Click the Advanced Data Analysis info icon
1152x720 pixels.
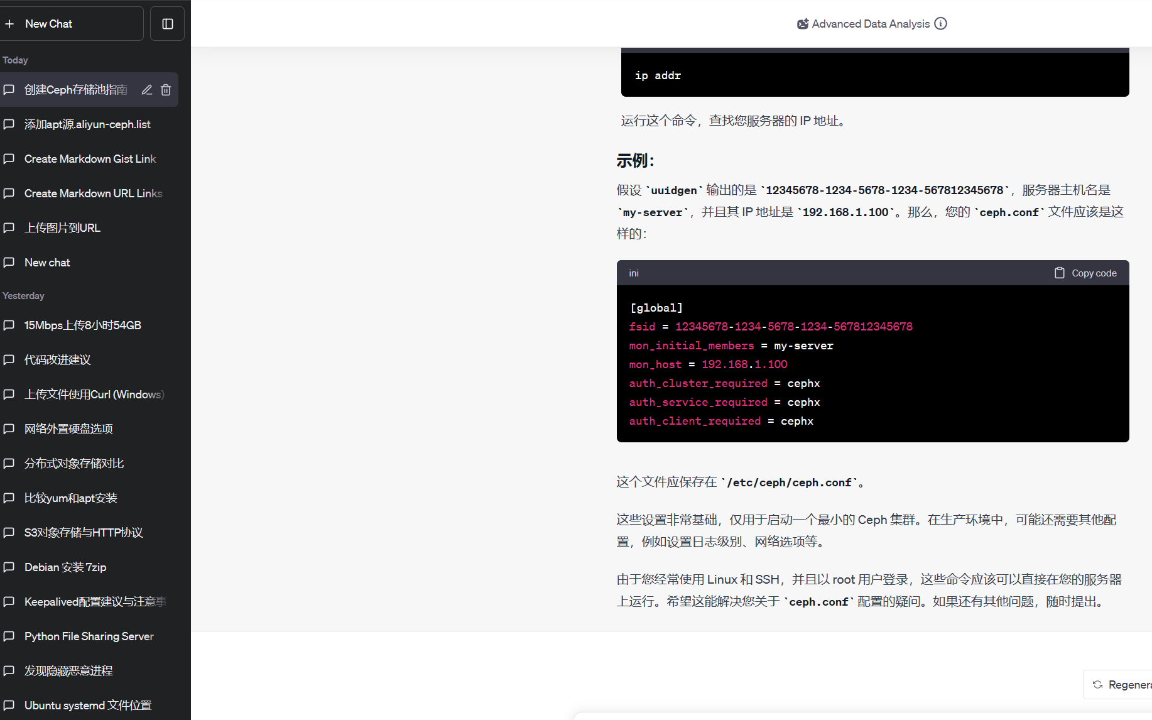[x=940, y=24]
